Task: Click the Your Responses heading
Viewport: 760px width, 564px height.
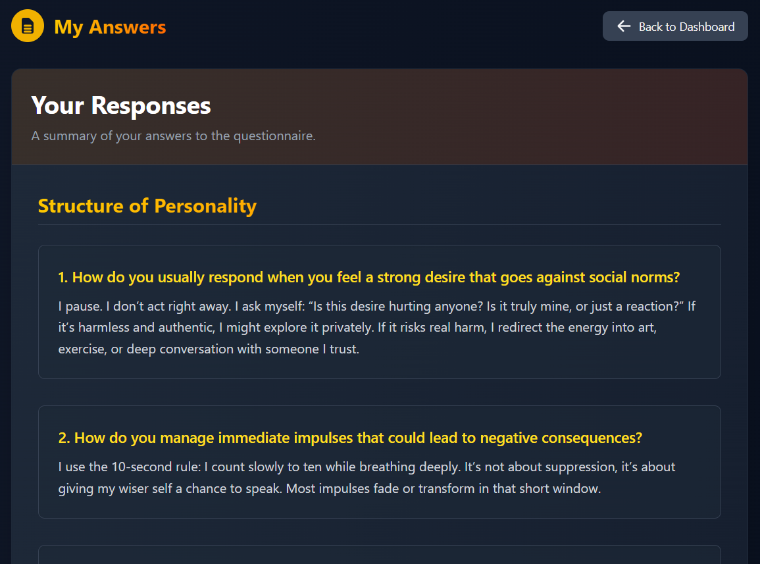Action: point(121,106)
